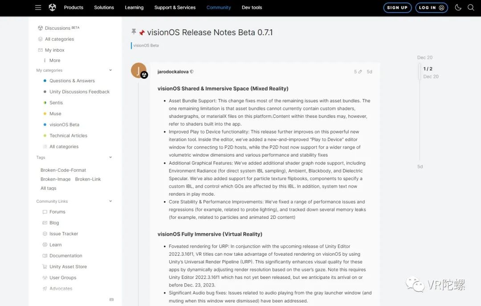The width and height of the screenshot is (481, 306).
Task: Click the list icon beside All categories
Action: [x=45, y=146]
